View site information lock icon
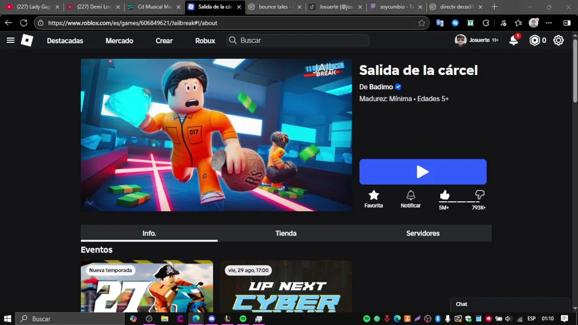 [x=41, y=23]
